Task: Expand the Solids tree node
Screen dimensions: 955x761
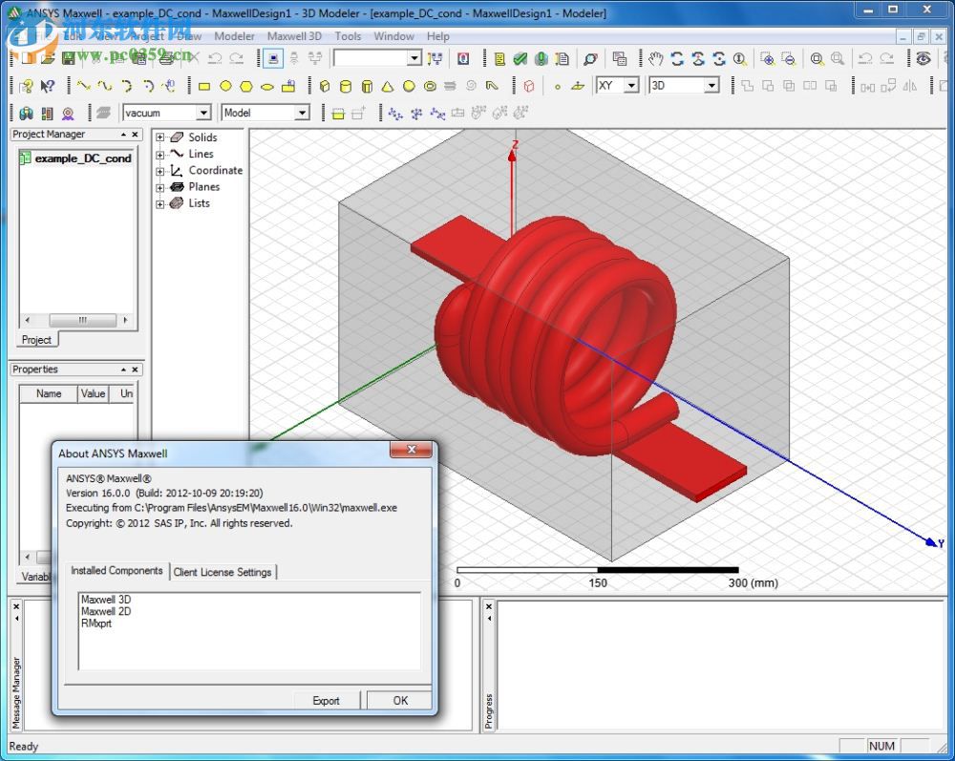Action: tap(160, 137)
